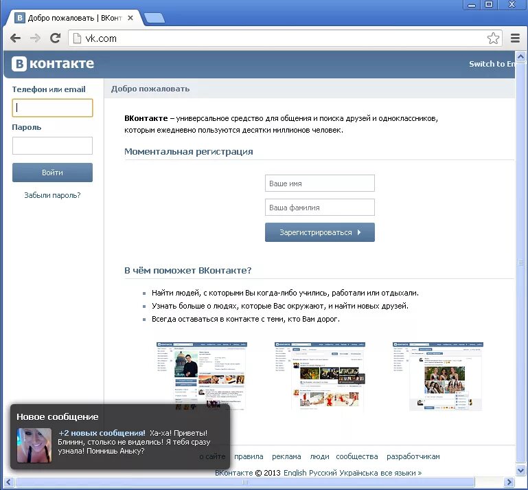The image size is (528, 490).
Task: Open the news feed screenshot thumbnail
Action: [x=320, y=377]
